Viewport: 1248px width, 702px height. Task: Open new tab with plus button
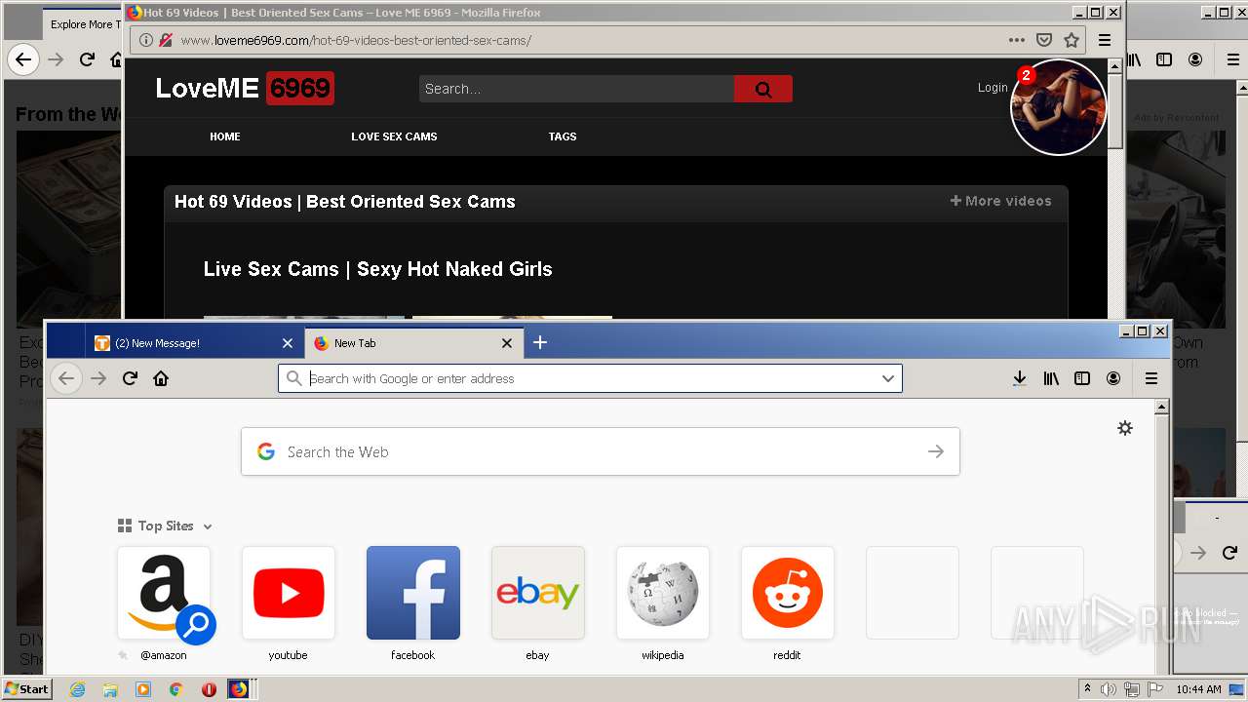coord(540,342)
